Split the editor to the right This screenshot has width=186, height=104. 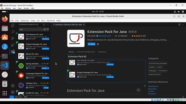pyautogui.click(x=179, y=25)
